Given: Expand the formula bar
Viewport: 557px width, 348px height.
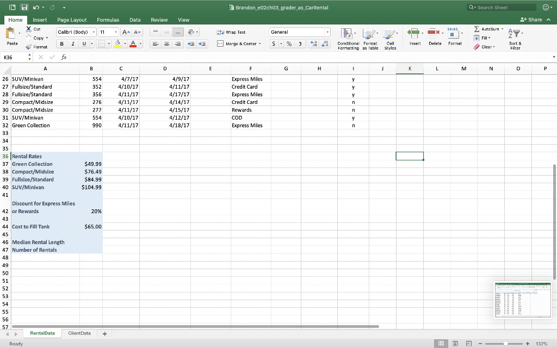Looking at the screenshot, I should pyautogui.click(x=554, y=57).
